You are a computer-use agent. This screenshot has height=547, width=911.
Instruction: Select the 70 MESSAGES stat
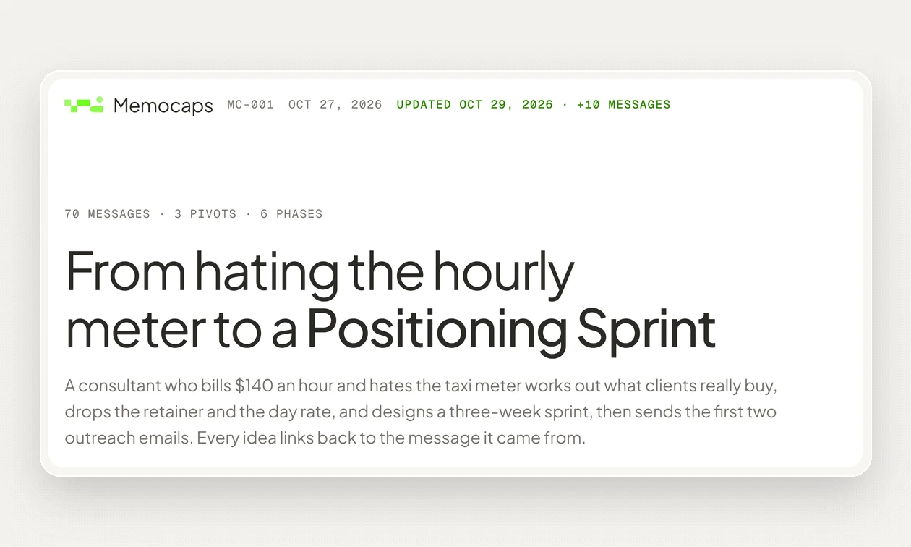pos(107,214)
